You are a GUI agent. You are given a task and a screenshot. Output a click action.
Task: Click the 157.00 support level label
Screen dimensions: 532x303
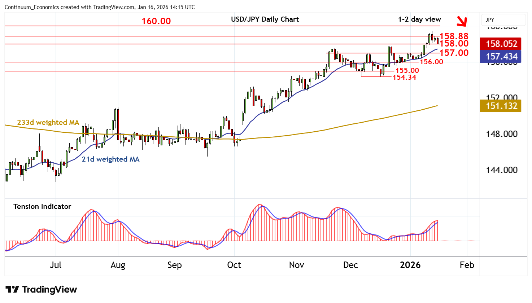point(454,53)
